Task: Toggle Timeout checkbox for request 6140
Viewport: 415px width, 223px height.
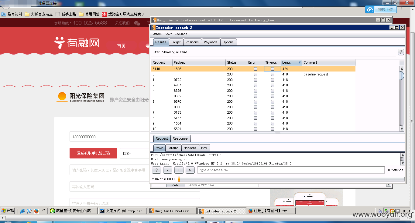Action: [273, 69]
